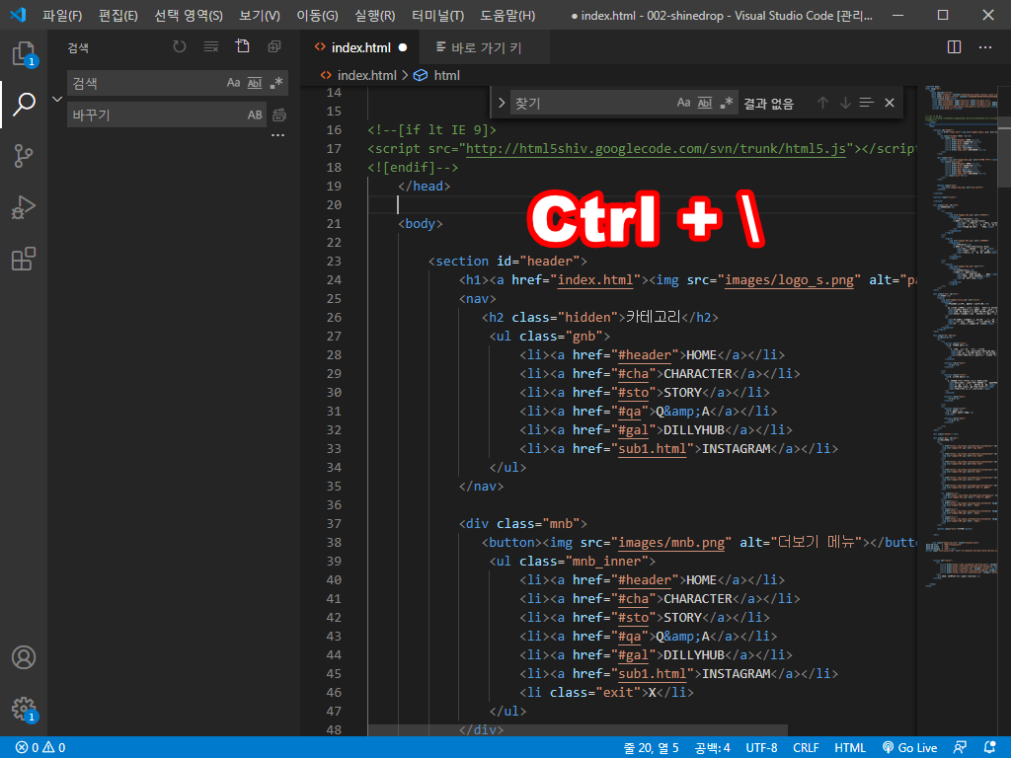Collapse the replace row toggle in sidebar

coord(57,100)
